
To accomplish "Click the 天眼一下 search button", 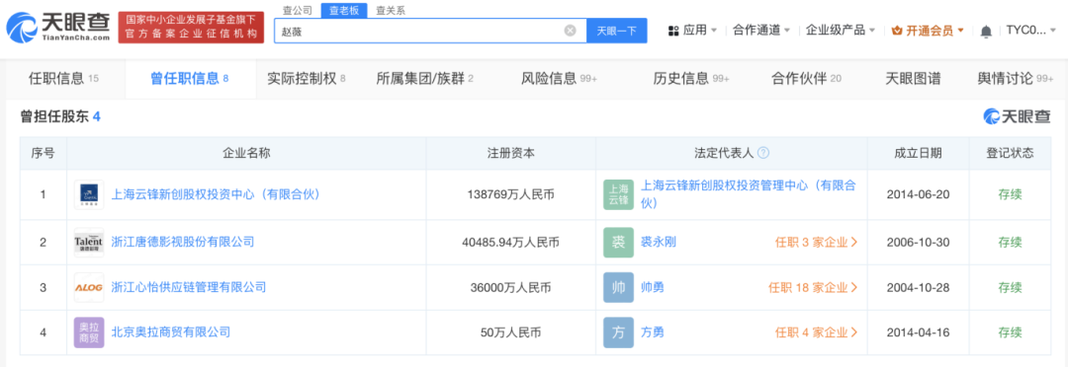I will pos(617,31).
